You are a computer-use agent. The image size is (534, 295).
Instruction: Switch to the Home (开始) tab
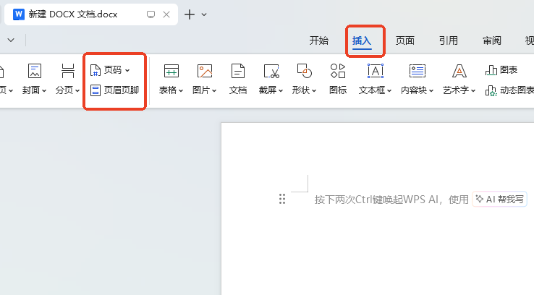pos(319,40)
